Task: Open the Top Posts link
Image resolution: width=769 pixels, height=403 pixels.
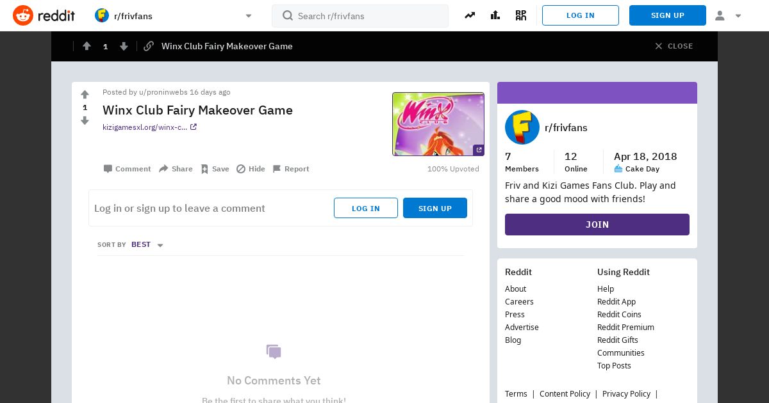Action: pos(614,366)
